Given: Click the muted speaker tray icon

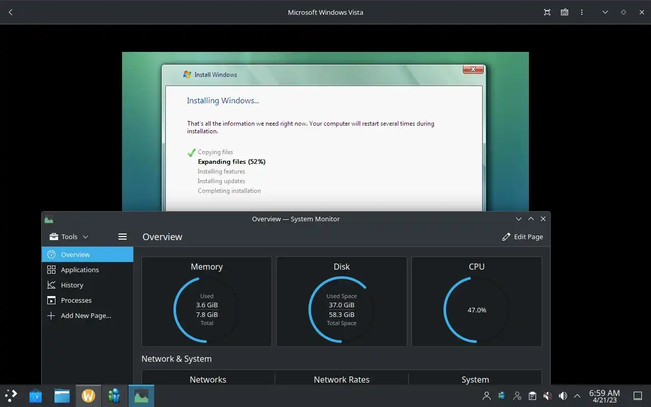Looking at the screenshot, I should coord(548,396).
